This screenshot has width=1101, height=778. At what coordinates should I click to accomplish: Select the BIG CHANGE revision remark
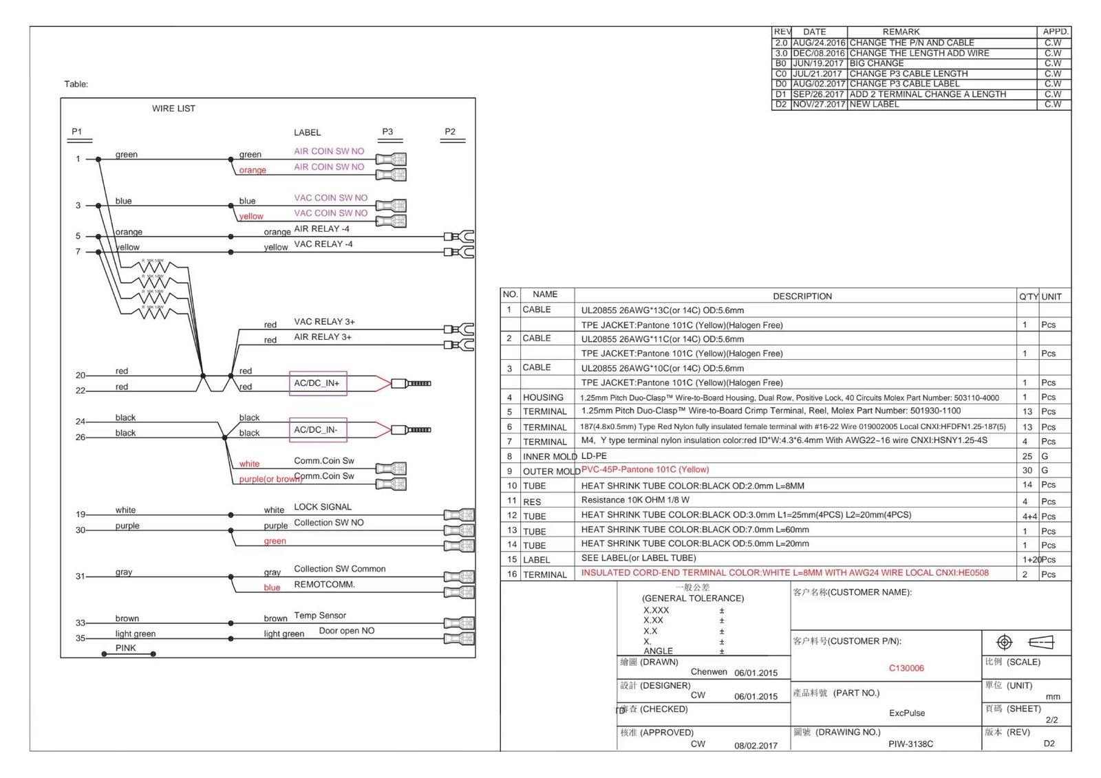[877, 63]
